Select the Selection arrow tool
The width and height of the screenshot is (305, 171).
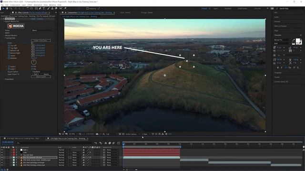click(3, 9)
